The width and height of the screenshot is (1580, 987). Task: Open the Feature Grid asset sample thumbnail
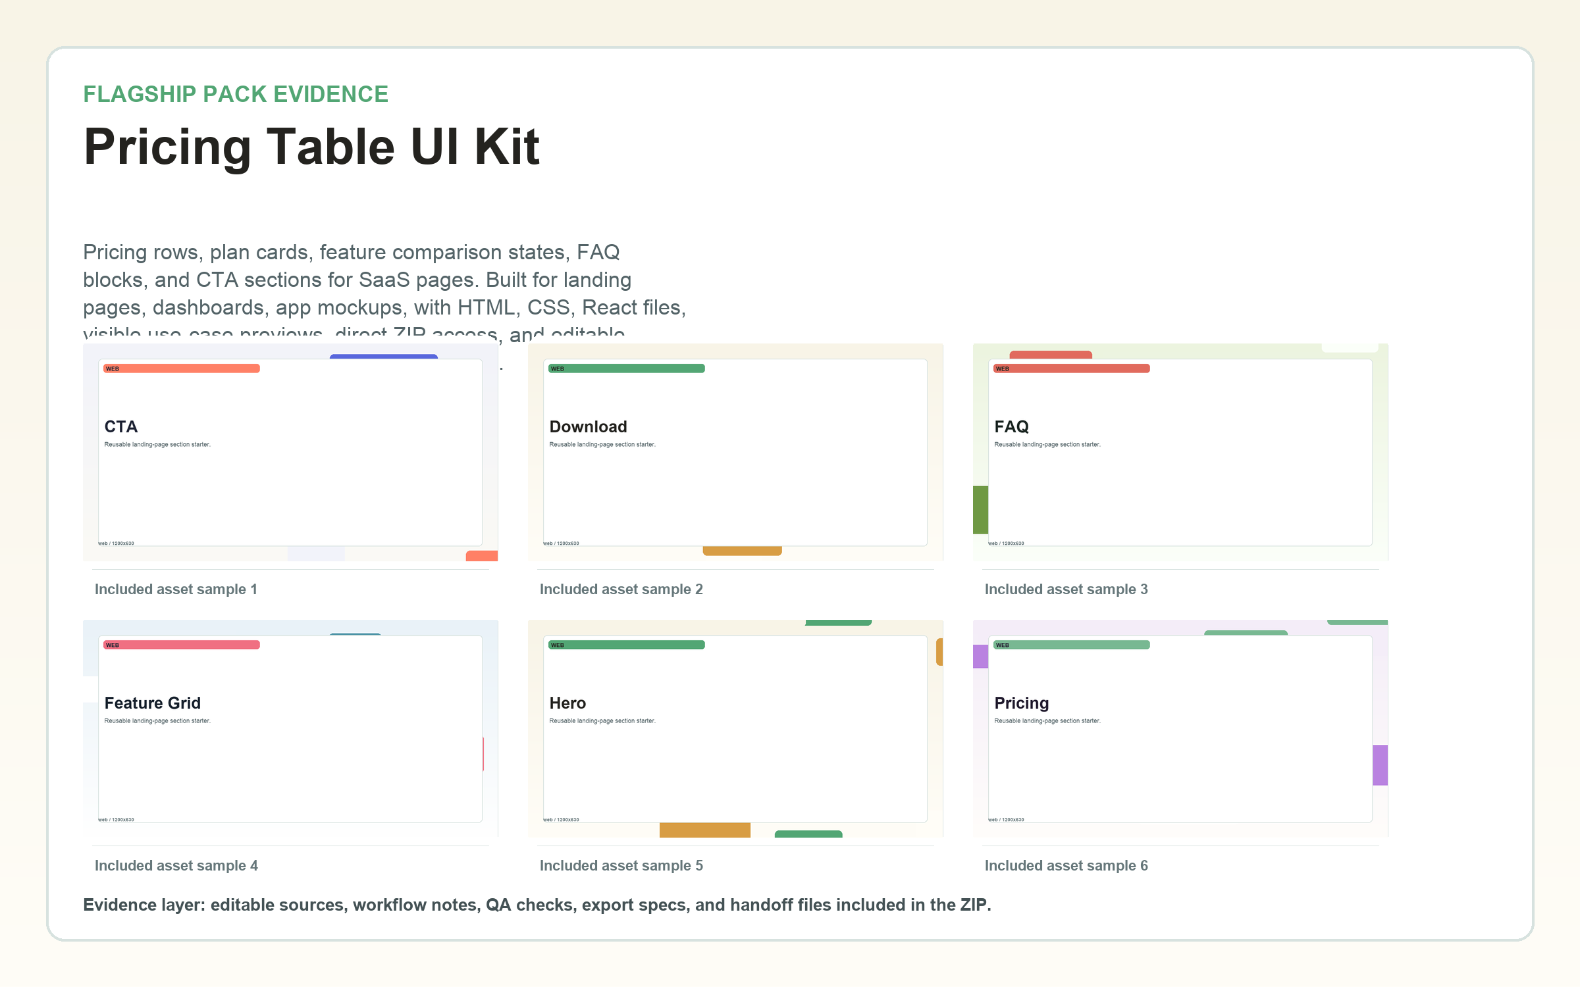(290, 728)
